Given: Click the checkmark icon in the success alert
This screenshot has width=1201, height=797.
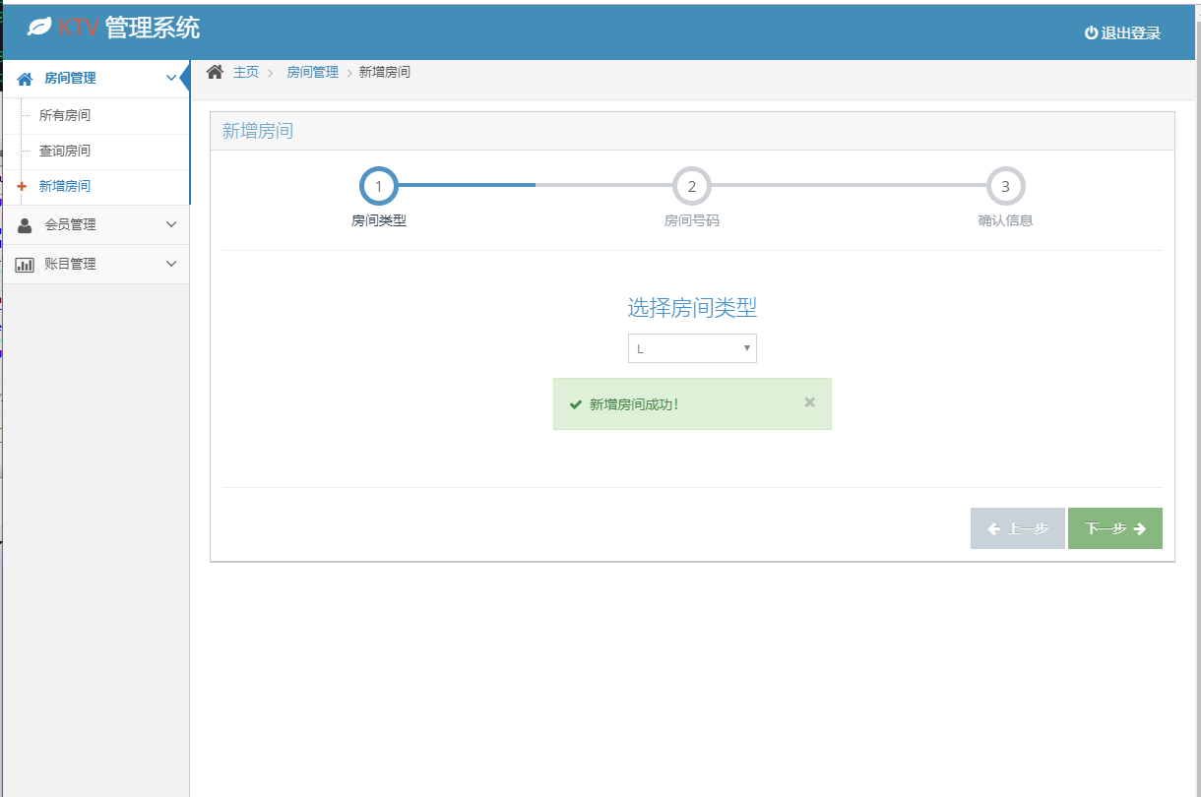Looking at the screenshot, I should pos(576,403).
